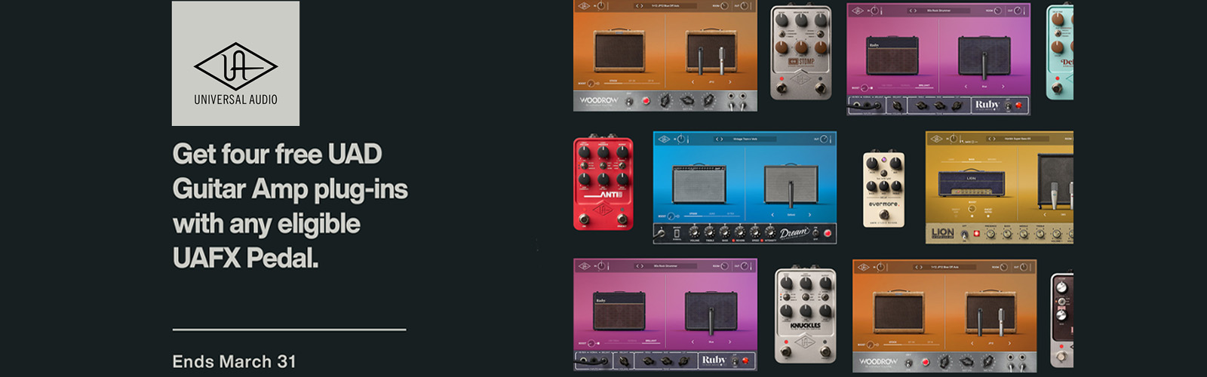
Task: Click the 'Ends March 31' text
Action: coord(234,361)
